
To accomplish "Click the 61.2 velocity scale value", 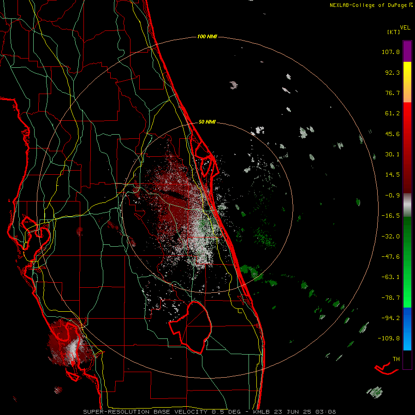I will 392,113.
